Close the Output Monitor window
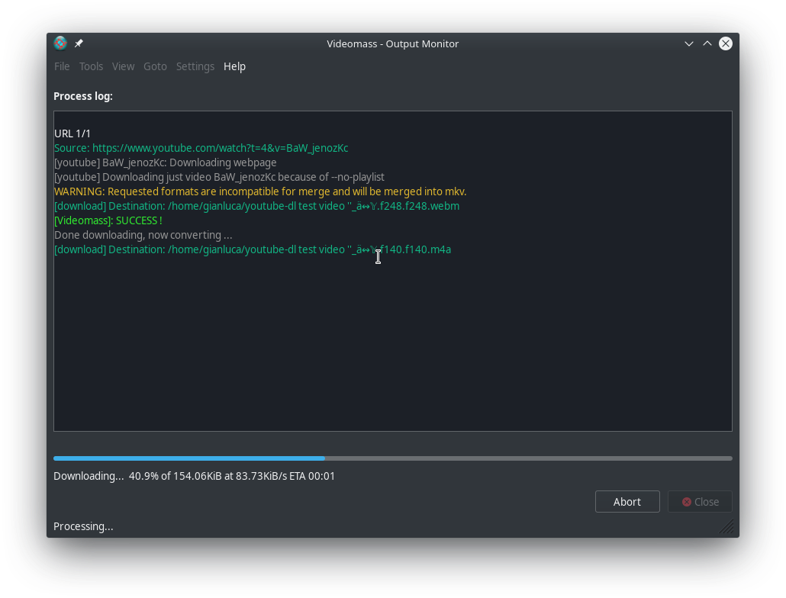This screenshot has height=598, width=786. tap(726, 43)
